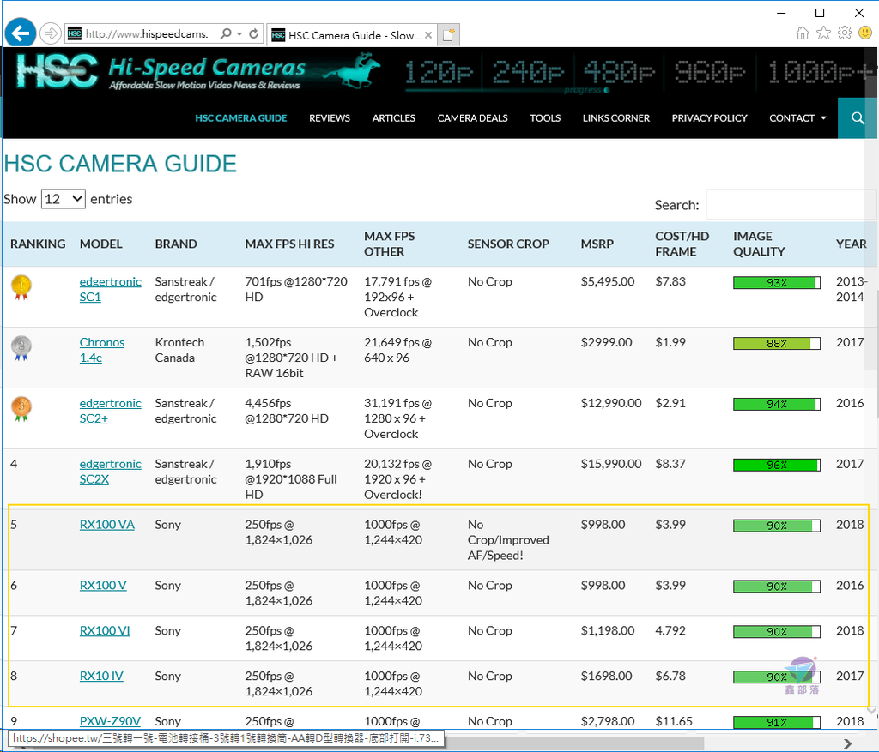Click the address bar search magnifier icon
The height and width of the screenshot is (752, 879).
point(226,33)
